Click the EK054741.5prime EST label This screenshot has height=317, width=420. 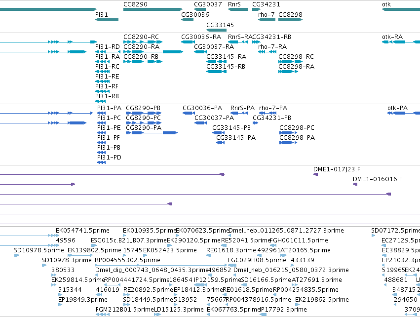[x=82, y=231]
